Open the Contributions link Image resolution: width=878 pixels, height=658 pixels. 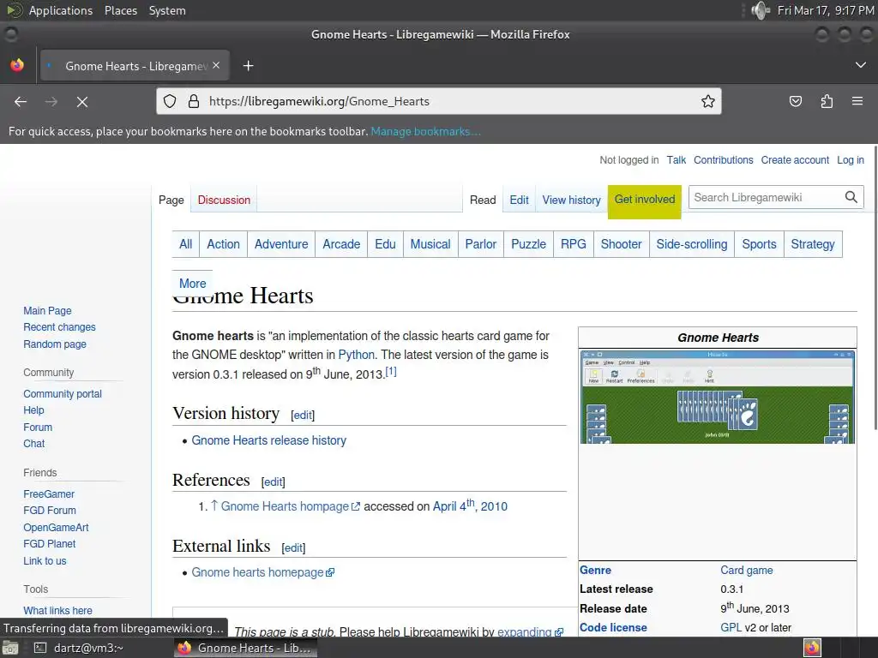(723, 160)
